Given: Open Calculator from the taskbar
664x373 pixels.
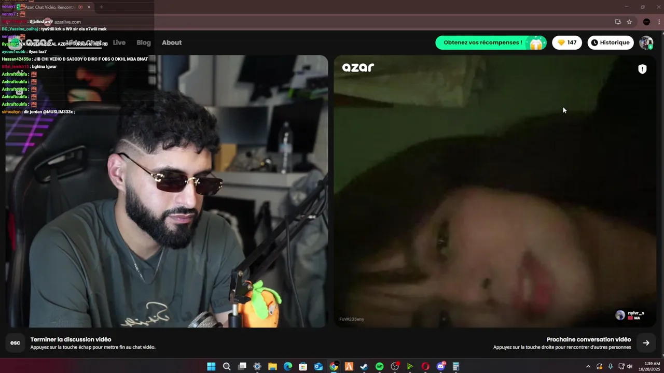Looking at the screenshot, I should (x=456, y=366).
